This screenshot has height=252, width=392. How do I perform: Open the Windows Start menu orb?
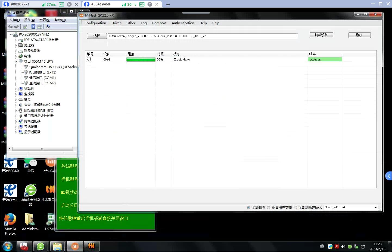8,247
